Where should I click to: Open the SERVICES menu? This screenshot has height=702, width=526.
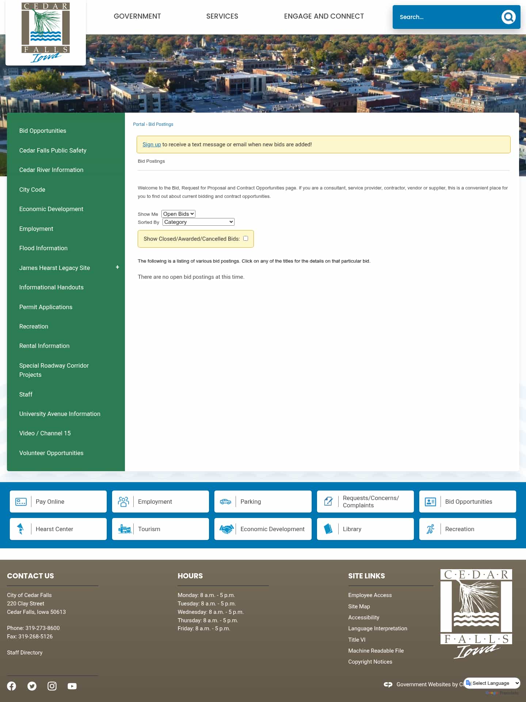pos(222,16)
